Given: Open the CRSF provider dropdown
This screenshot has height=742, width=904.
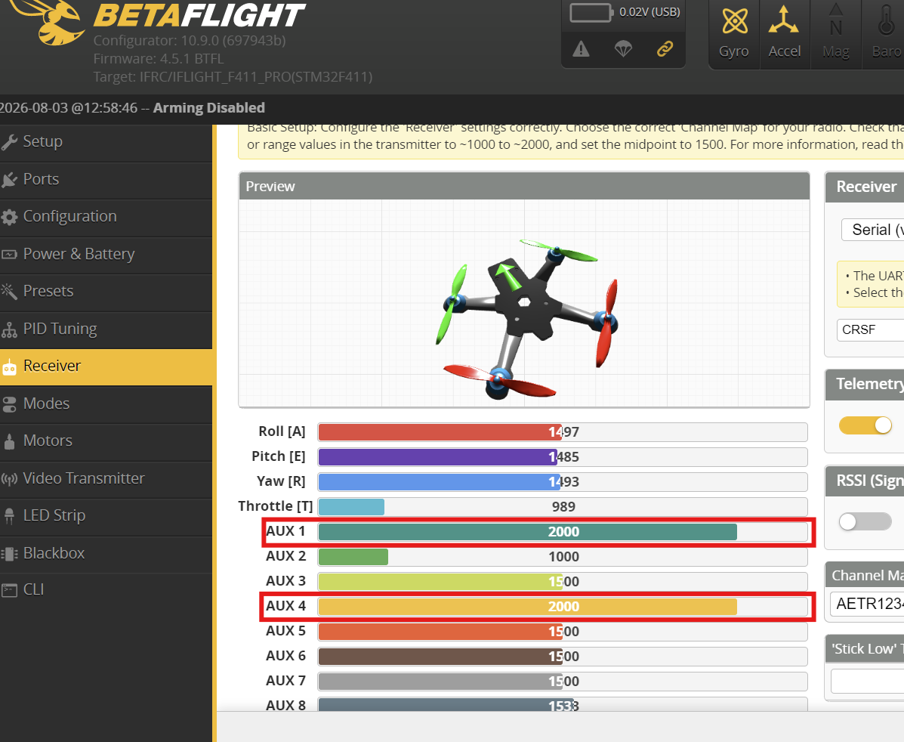Looking at the screenshot, I should pyautogui.click(x=871, y=329).
